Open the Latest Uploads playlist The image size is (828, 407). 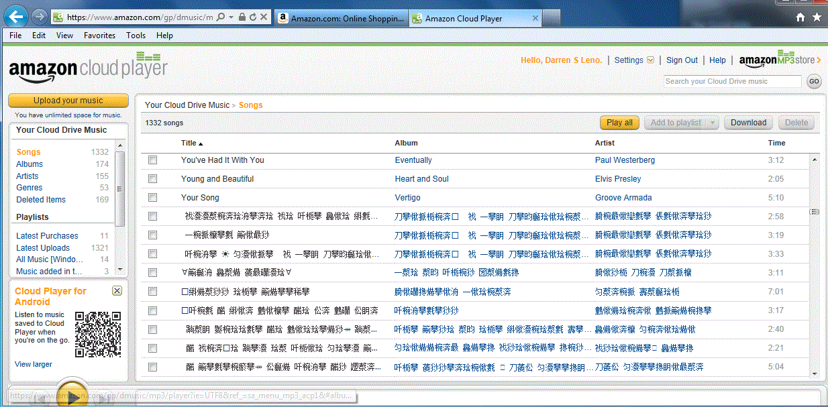[43, 248]
